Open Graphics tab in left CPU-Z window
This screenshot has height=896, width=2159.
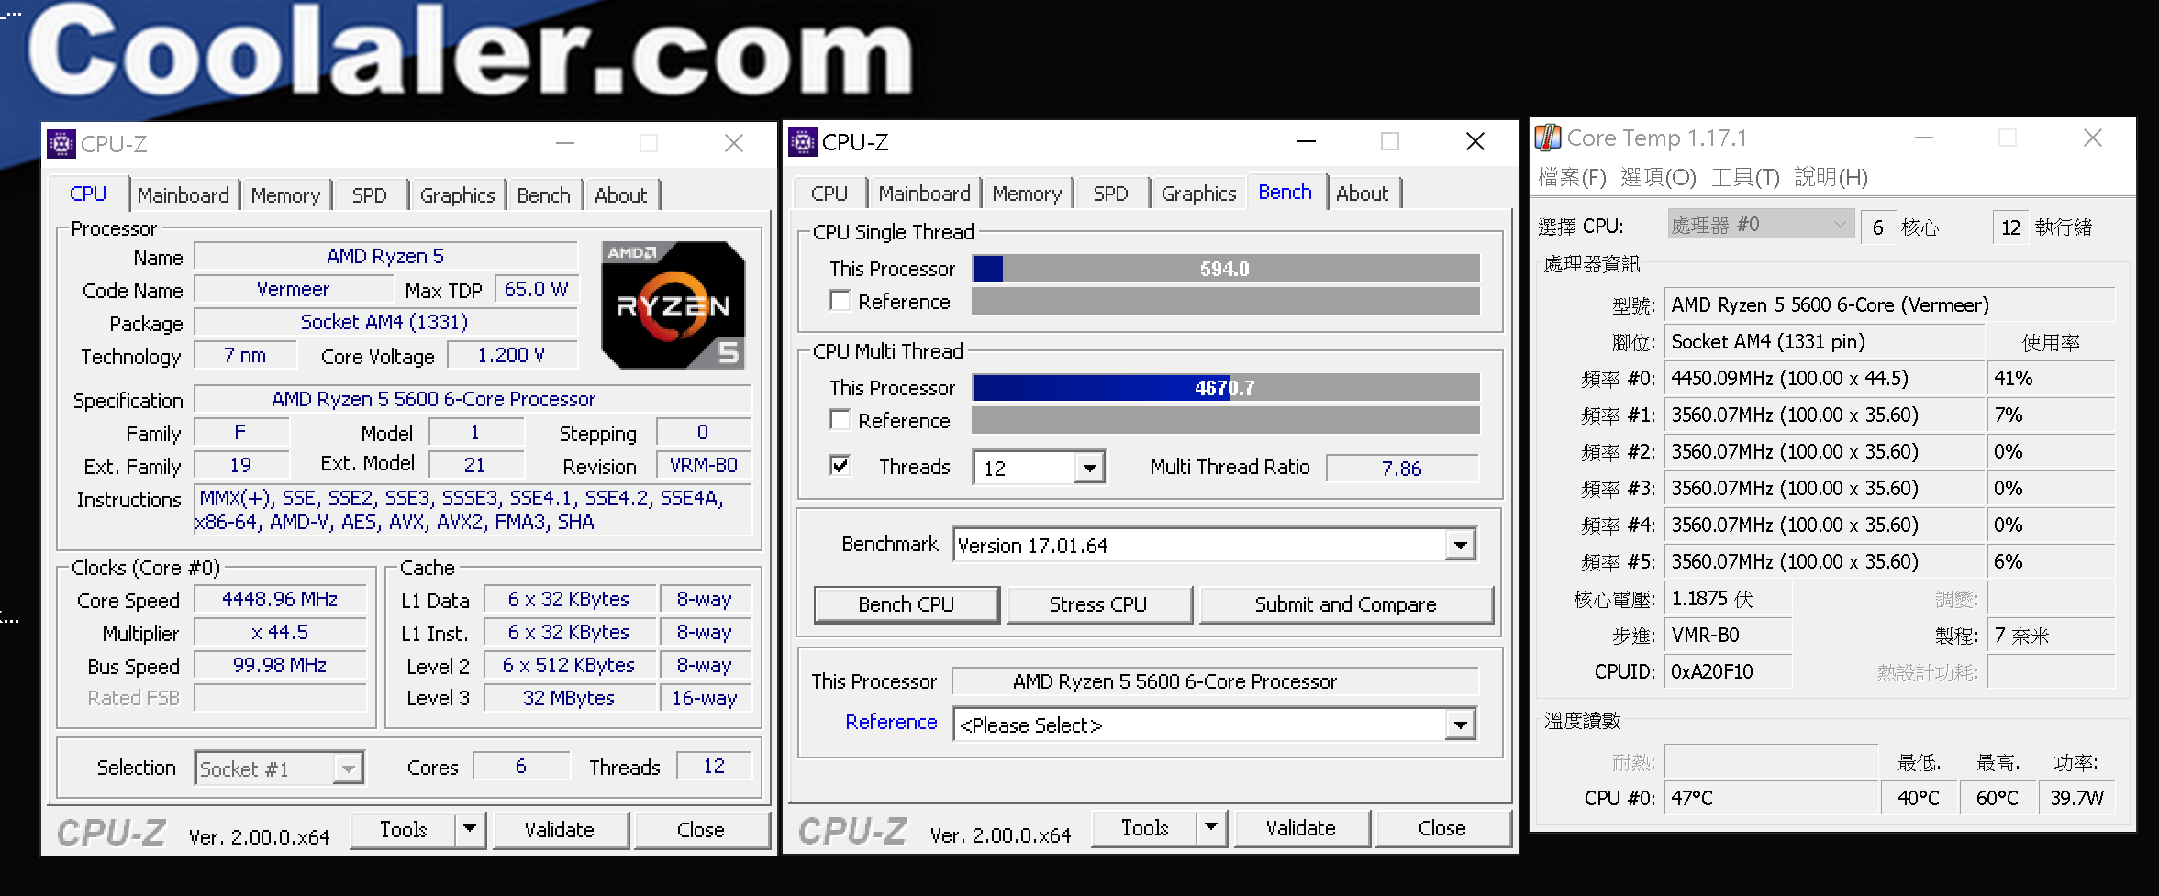pyautogui.click(x=457, y=195)
